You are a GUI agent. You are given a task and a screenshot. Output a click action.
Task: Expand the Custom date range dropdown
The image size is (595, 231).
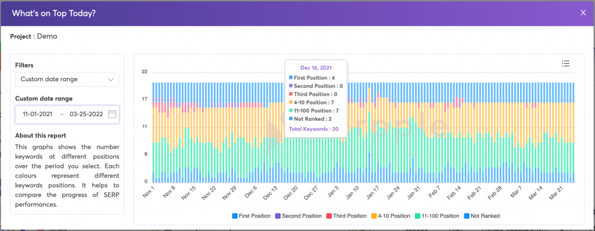(x=67, y=80)
